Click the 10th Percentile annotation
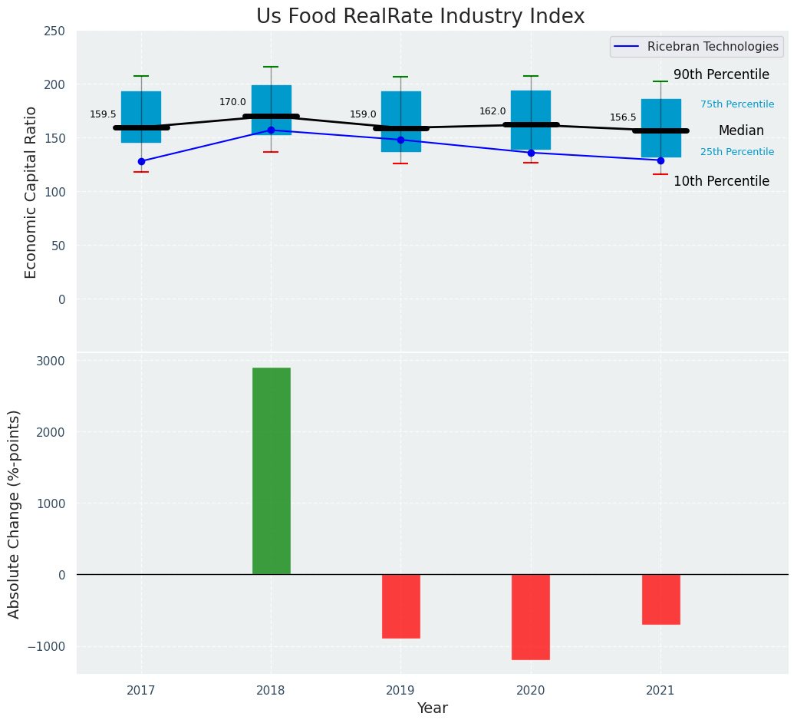The width and height of the screenshot is (797, 723). pyautogui.click(x=721, y=181)
